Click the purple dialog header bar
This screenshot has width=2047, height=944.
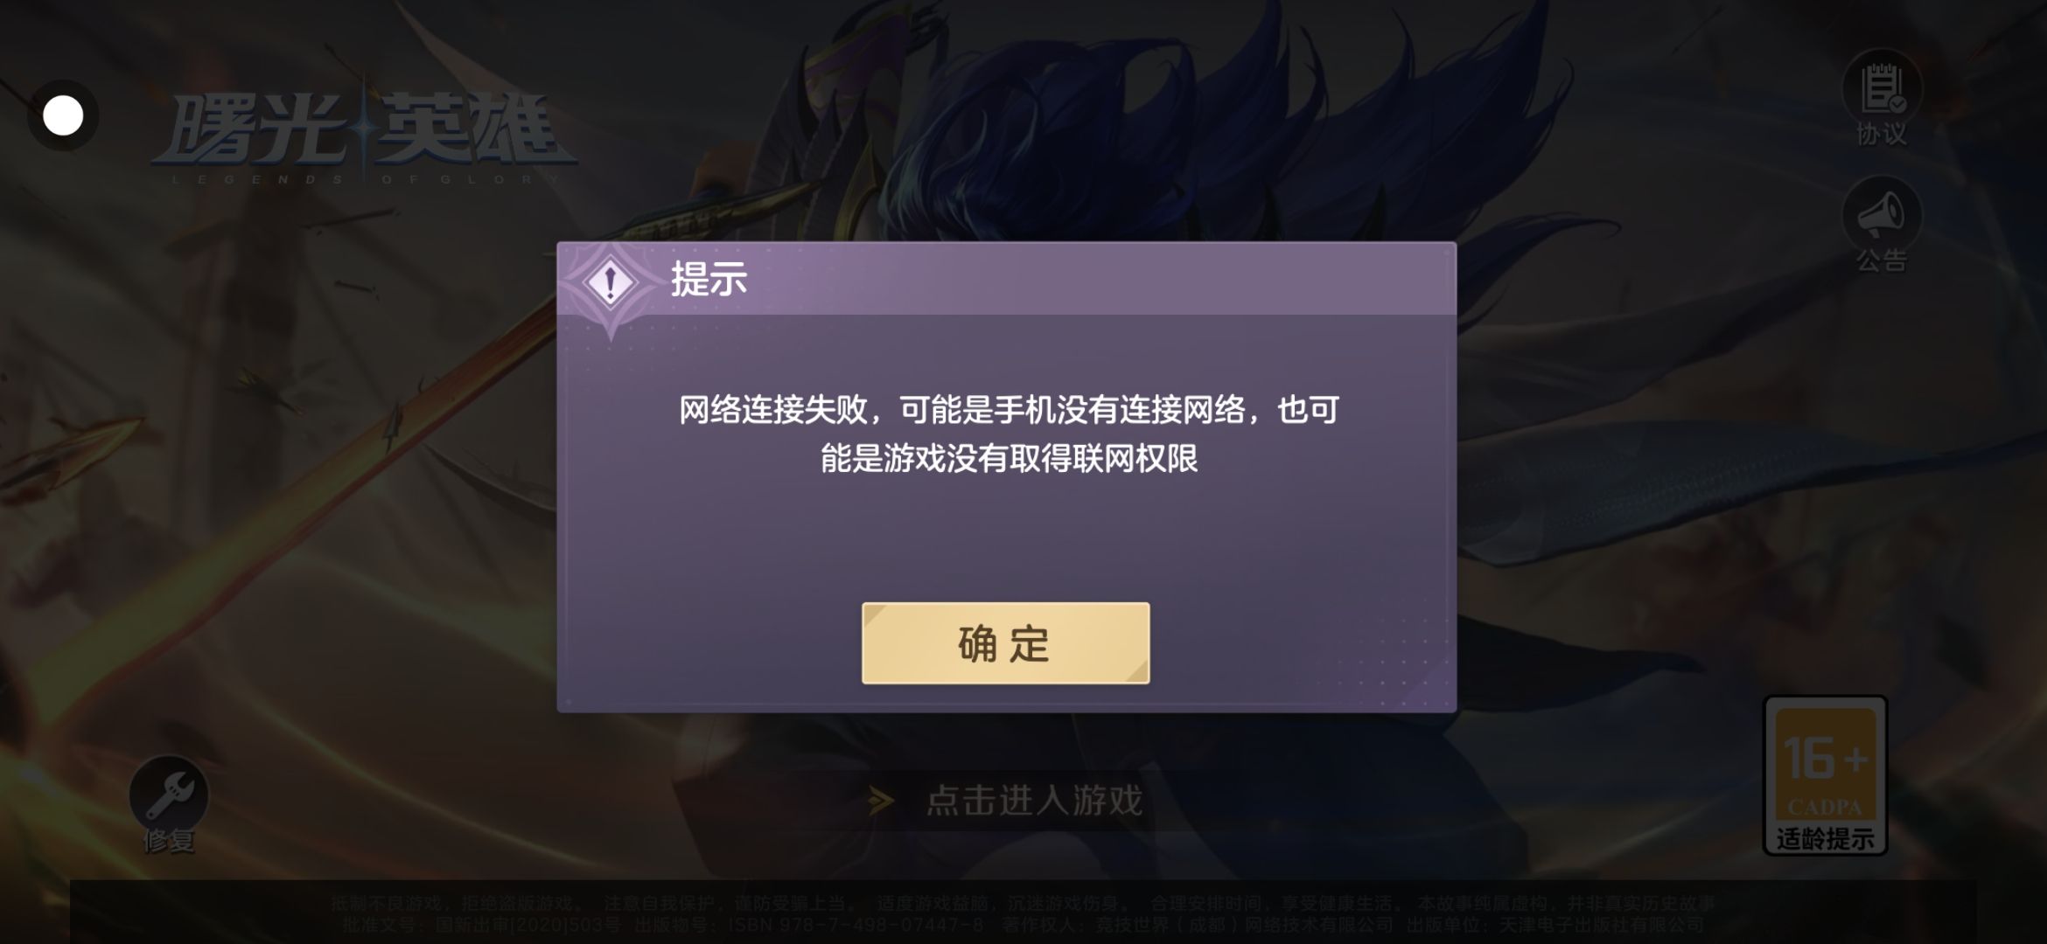tap(1006, 279)
